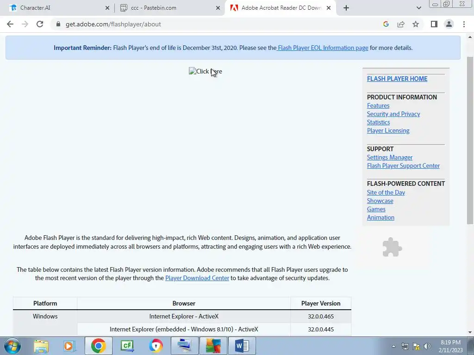
Task: Click the broken 'Click here' image
Action: tap(206, 71)
